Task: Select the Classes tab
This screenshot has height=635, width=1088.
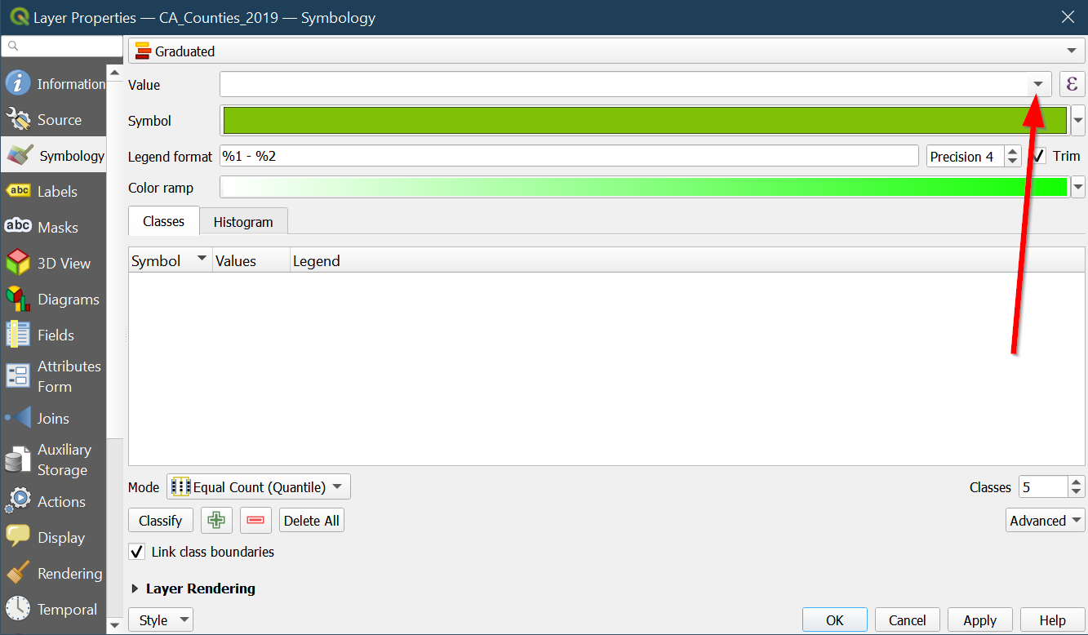Action: point(163,221)
